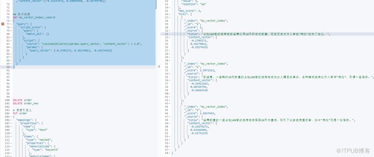This screenshot has width=374, height=157.
Task: Fold the first "content_vector" array at line 23
Action: (x=169, y=37)
